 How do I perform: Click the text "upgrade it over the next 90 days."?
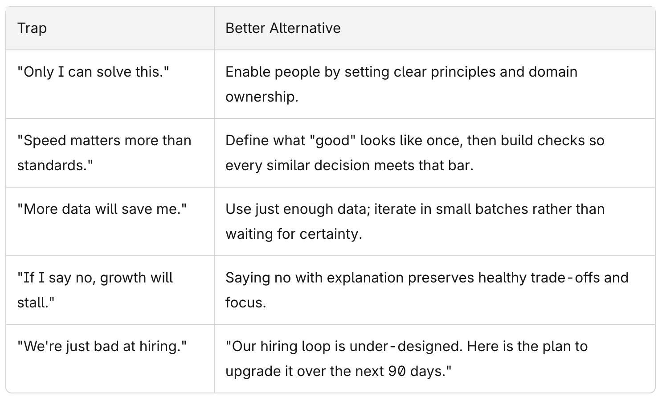(339, 372)
